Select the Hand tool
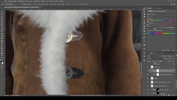 click(x=2, y=53)
